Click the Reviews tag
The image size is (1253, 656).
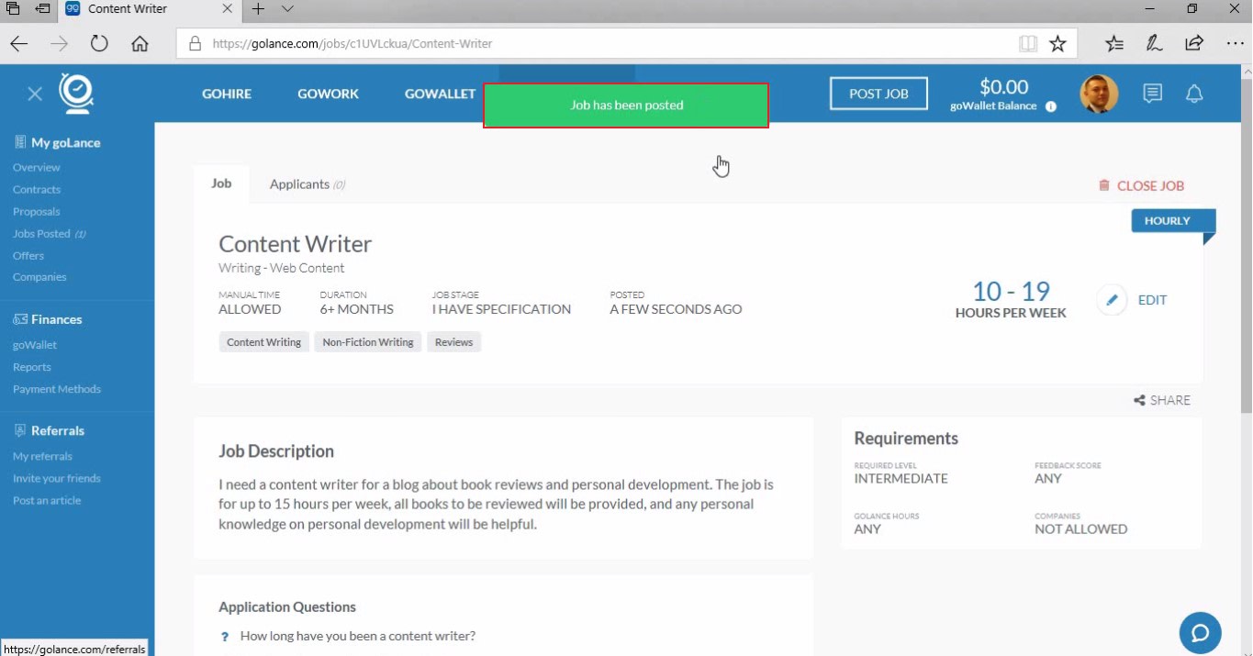click(453, 342)
